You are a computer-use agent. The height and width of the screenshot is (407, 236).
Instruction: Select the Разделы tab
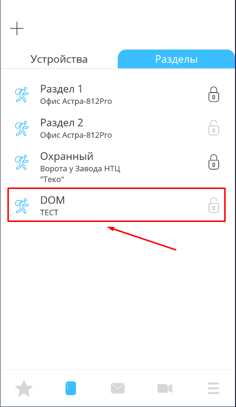[176, 59]
